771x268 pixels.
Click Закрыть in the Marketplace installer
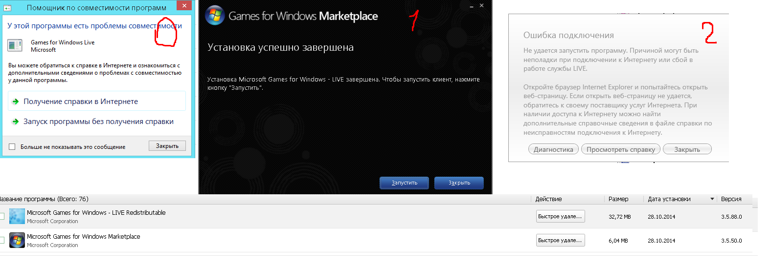tap(459, 183)
